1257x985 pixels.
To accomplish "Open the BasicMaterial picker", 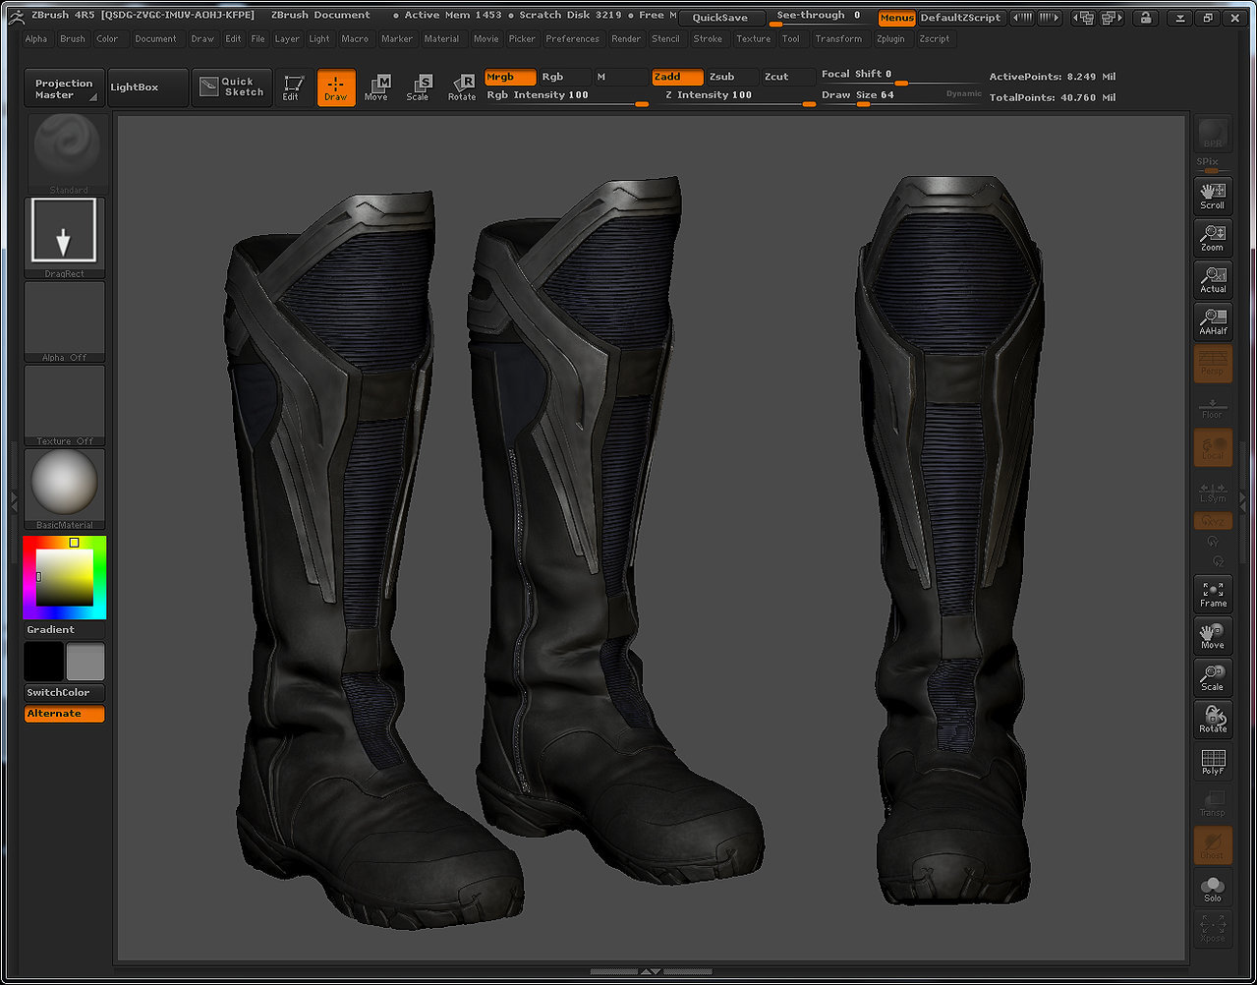I will [x=65, y=490].
